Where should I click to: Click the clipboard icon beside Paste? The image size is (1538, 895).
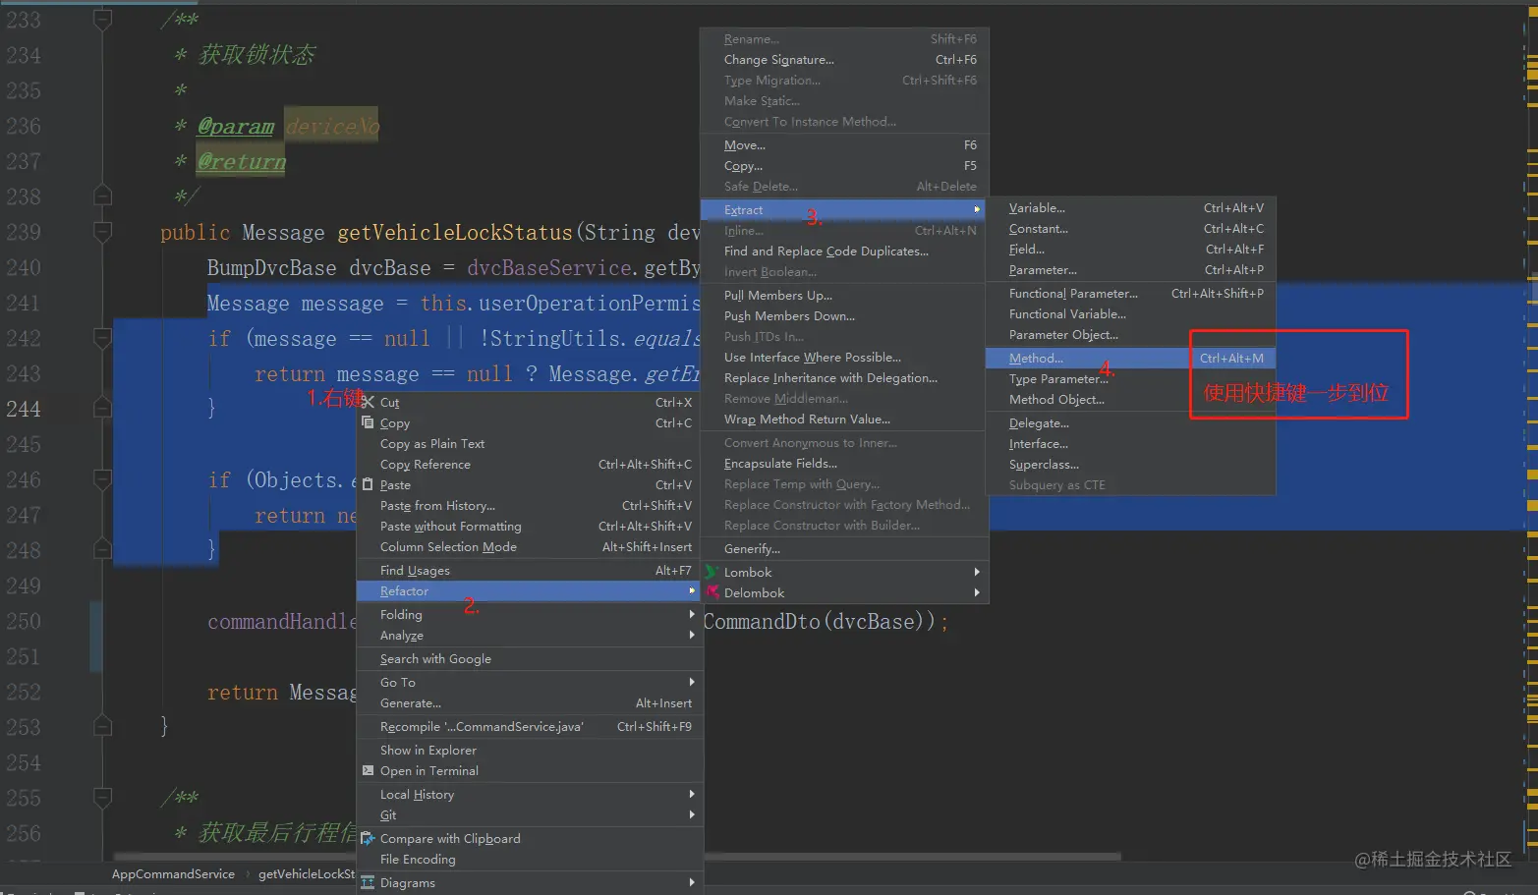[368, 484]
